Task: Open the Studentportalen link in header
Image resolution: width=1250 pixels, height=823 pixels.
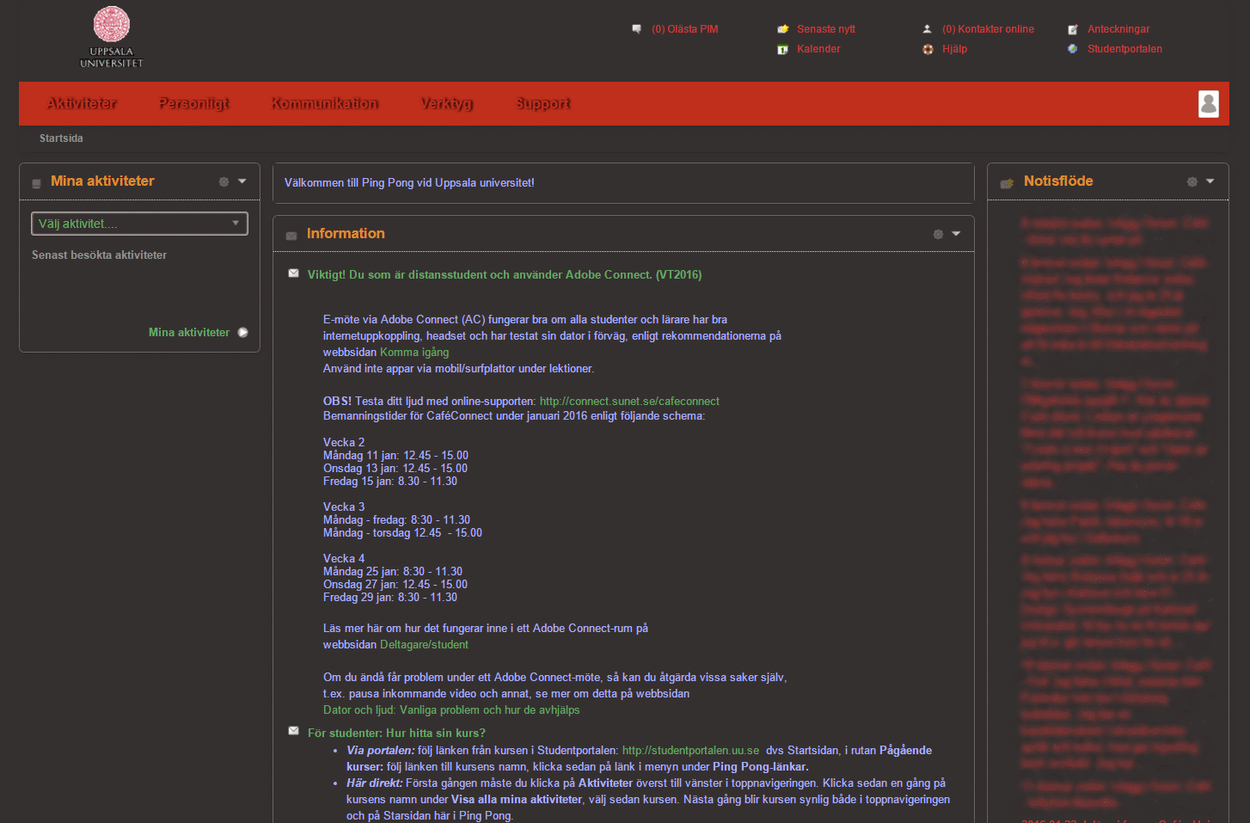Action: point(1124,49)
